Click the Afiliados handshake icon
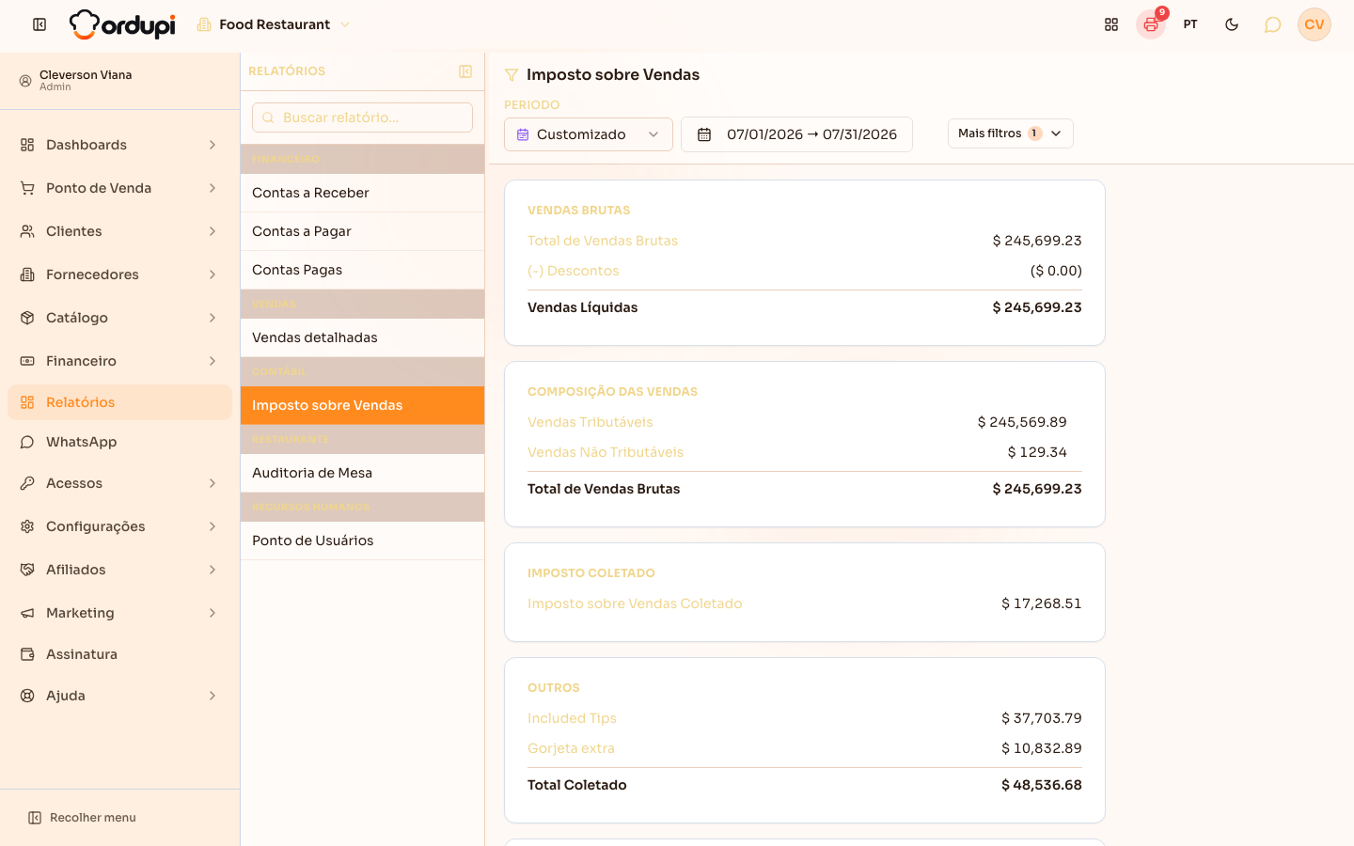 (x=27, y=570)
